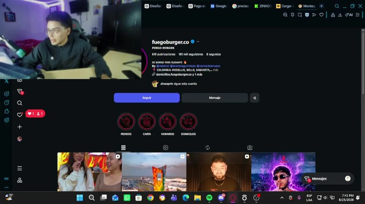Viewport: 365px width, 204px height.
Task: Open Instagram hamburger More menu
Action: [20, 169]
